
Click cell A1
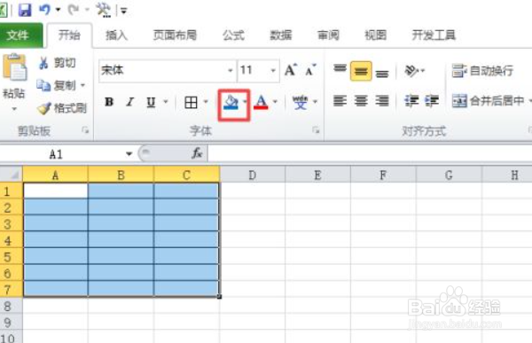pyautogui.click(x=55, y=191)
